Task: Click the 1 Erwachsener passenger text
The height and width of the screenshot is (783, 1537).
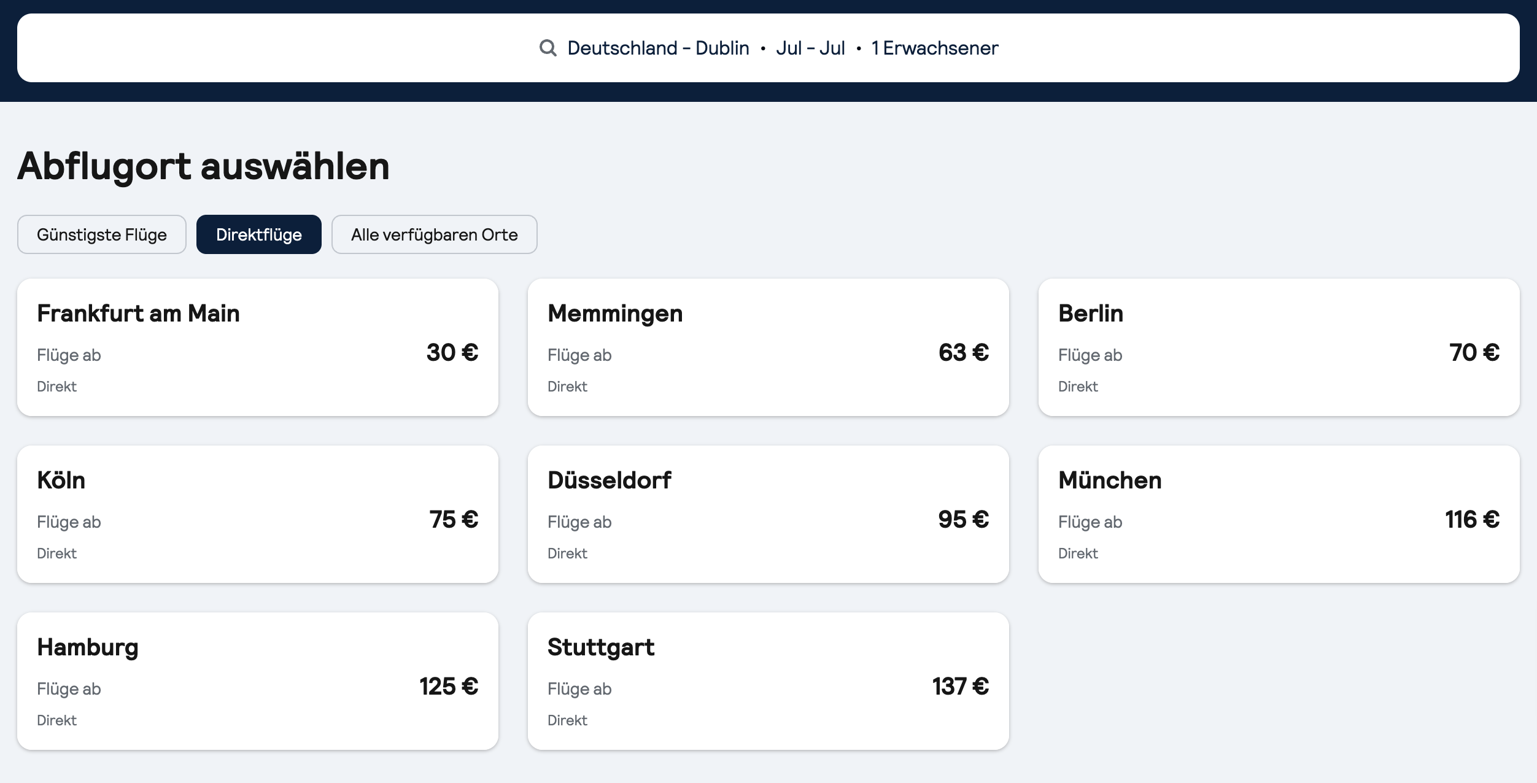Action: tap(934, 48)
